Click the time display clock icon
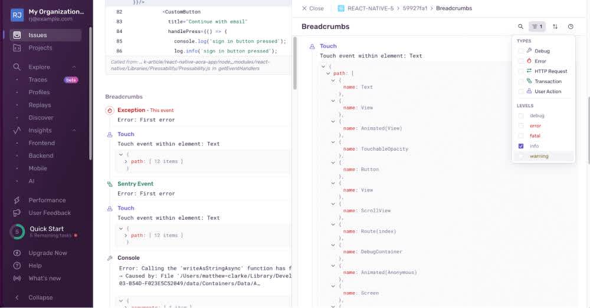 571,27
